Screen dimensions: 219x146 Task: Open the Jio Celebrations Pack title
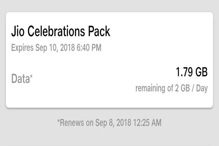(60, 32)
